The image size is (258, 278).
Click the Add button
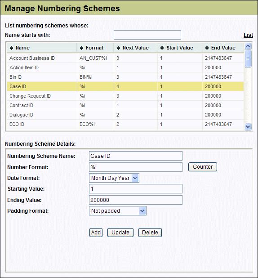pyautogui.click(x=96, y=233)
